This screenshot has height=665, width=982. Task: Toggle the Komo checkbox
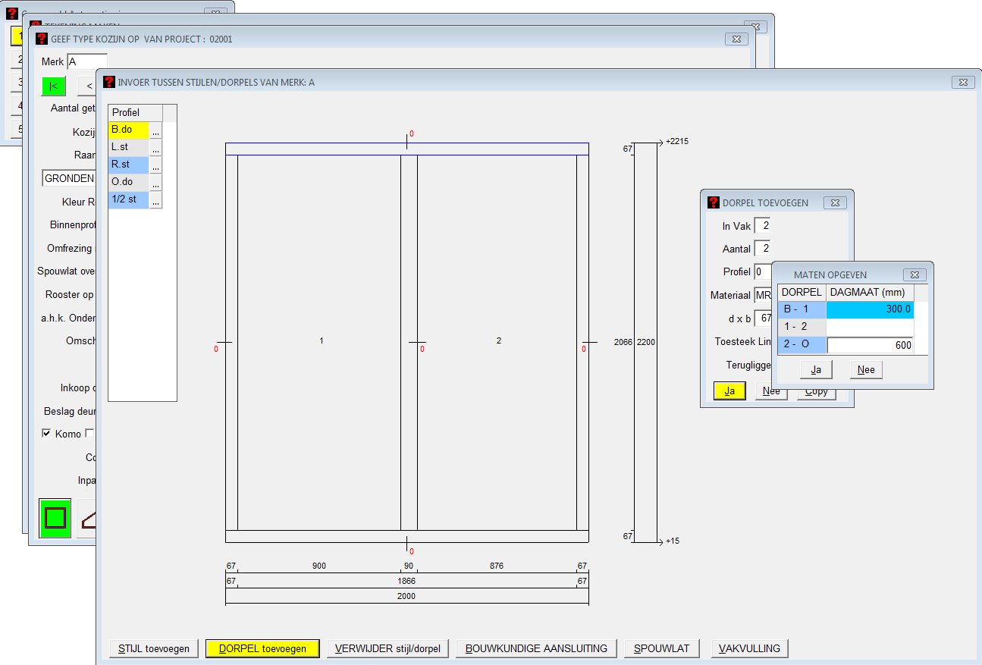coord(47,433)
